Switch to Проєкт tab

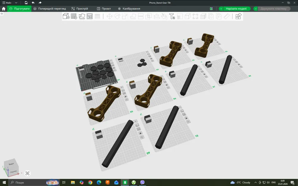coord(104,9)
